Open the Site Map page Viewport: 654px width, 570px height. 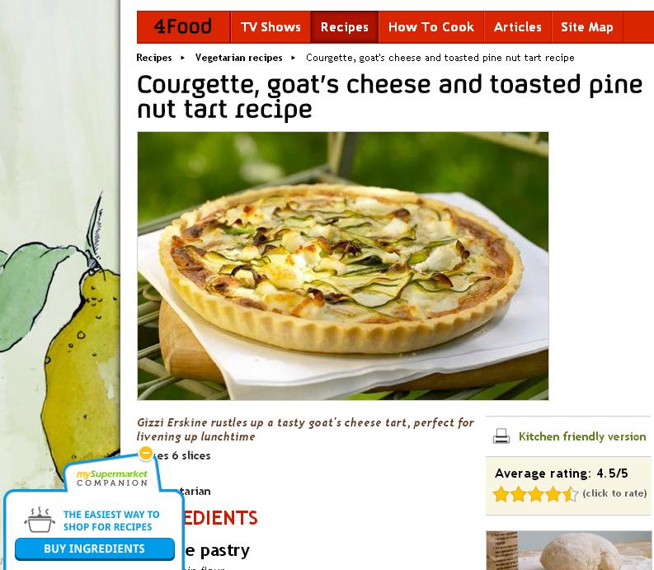click(x=587, y=27)
